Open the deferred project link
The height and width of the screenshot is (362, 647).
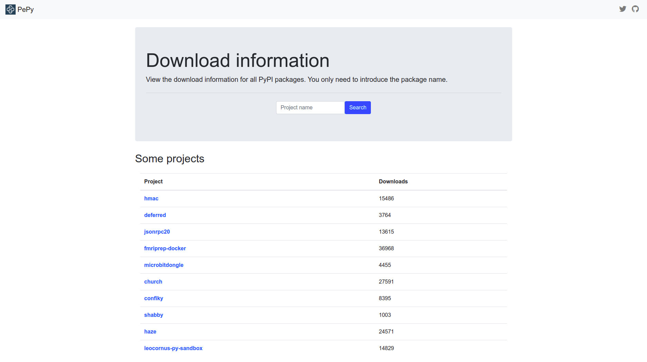(x=155, y=215)
